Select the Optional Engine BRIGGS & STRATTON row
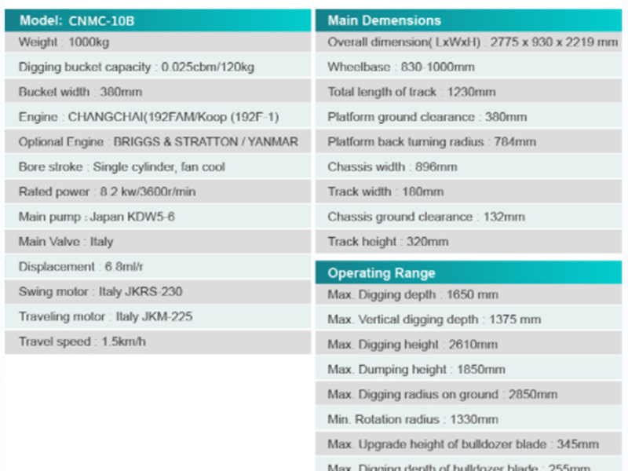 point(157,142)
